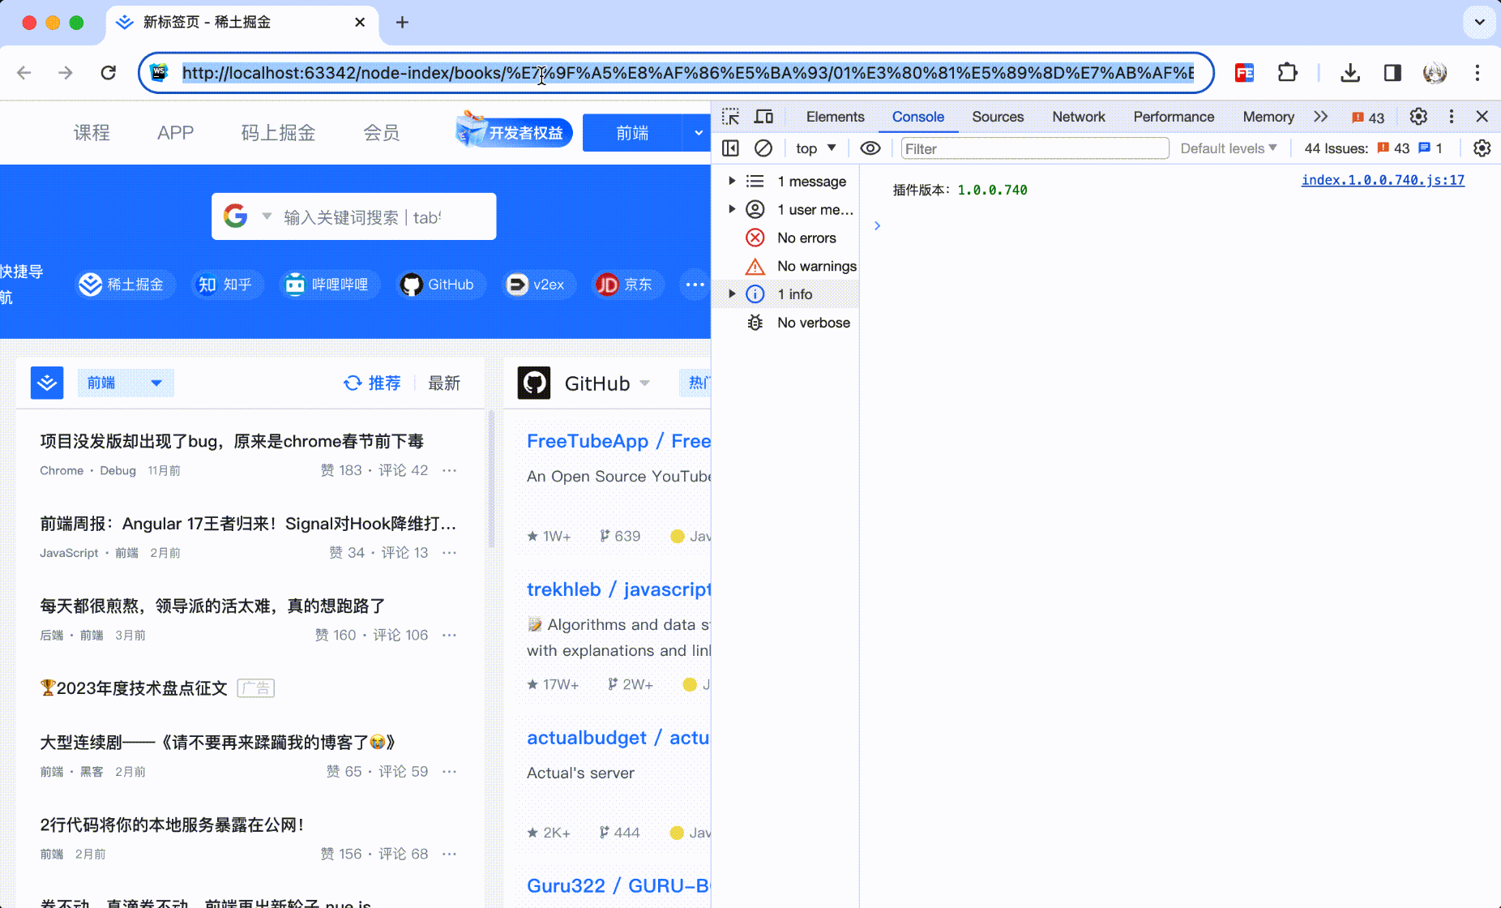Expand the 1 message console group
This screenshot has width=1501, height=908.
[x=732, y=181]
